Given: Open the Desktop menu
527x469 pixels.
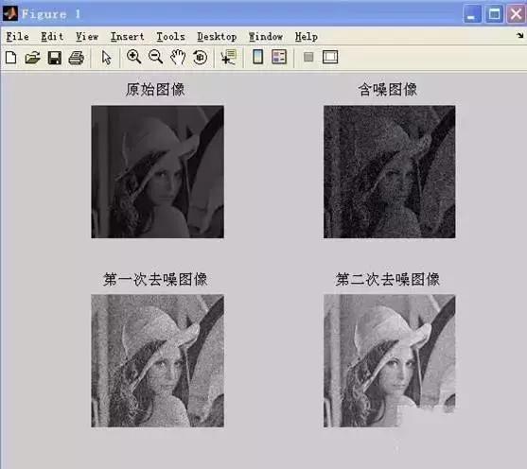Looking at the screenshot, I should (217, 36).
